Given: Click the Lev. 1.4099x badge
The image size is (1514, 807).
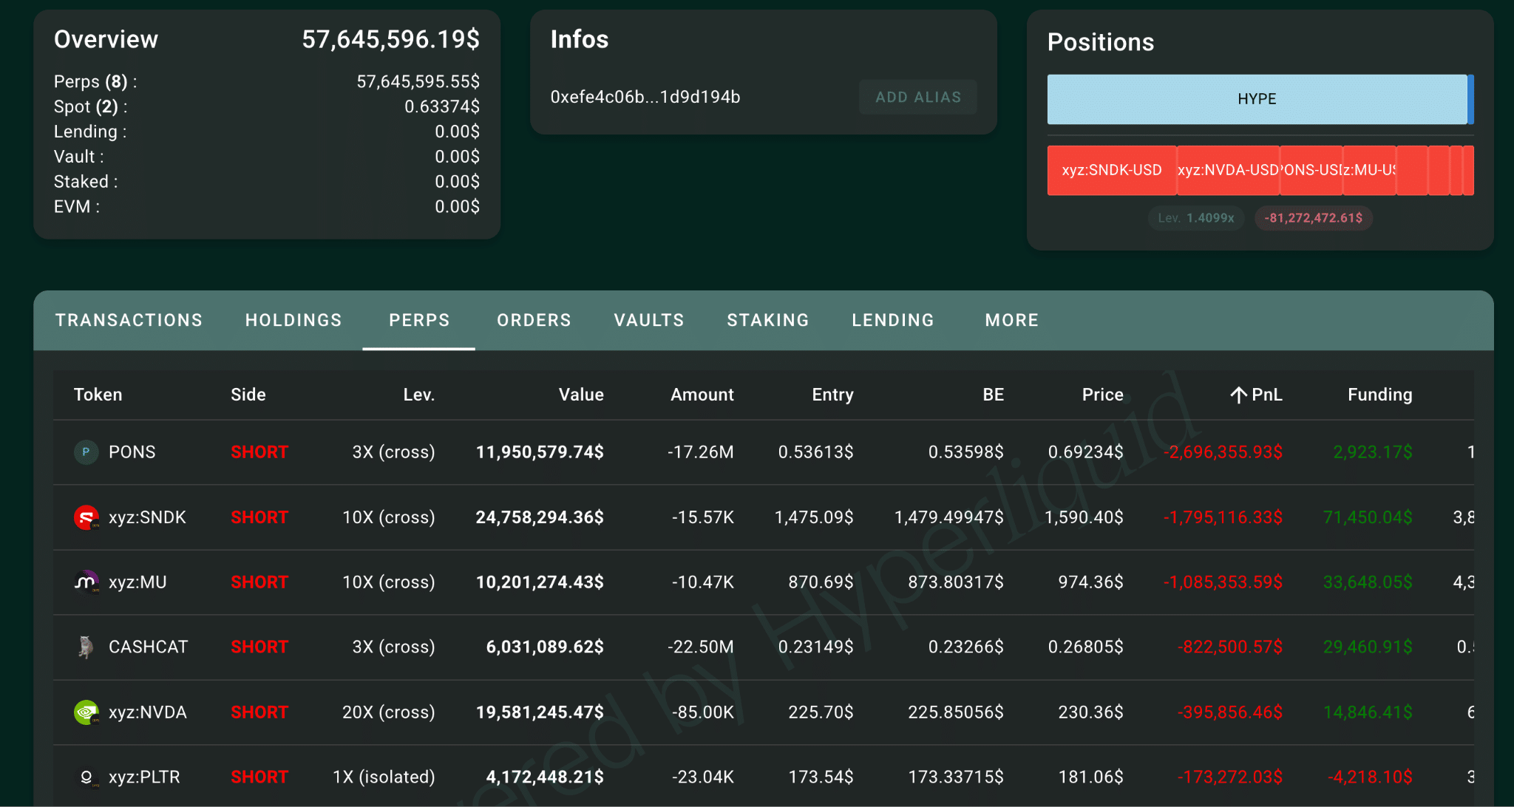Looking at the screenshot, I should click(x=1196, y=218).
